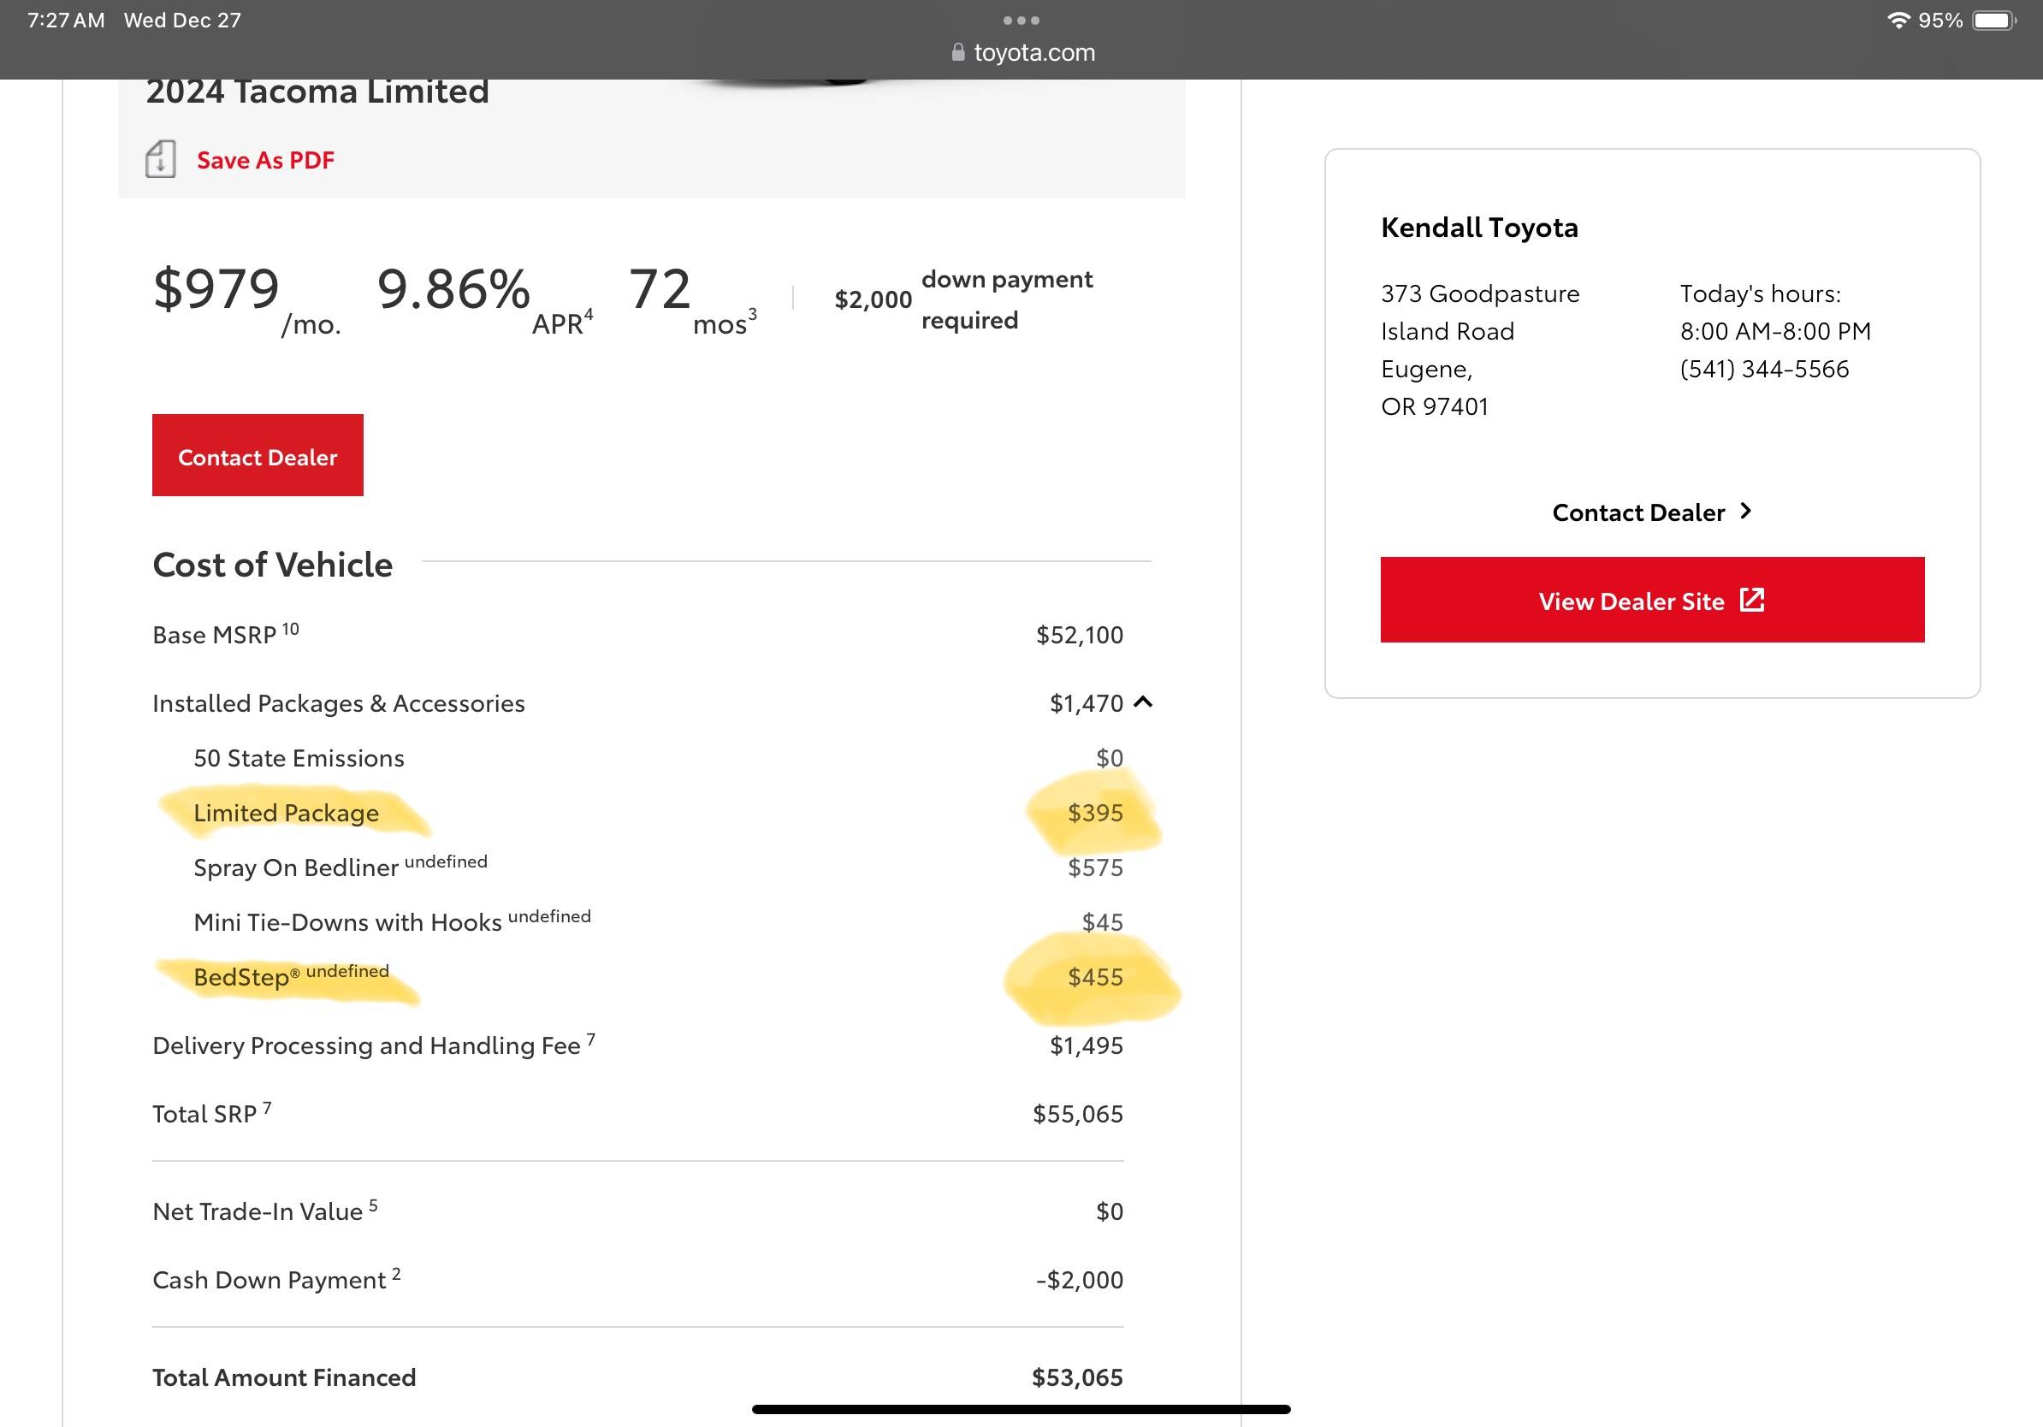The width and height of the screenshot is (2043, 1427).
Task: Click footnote 3 next to mos
Action: click(752, 314)
